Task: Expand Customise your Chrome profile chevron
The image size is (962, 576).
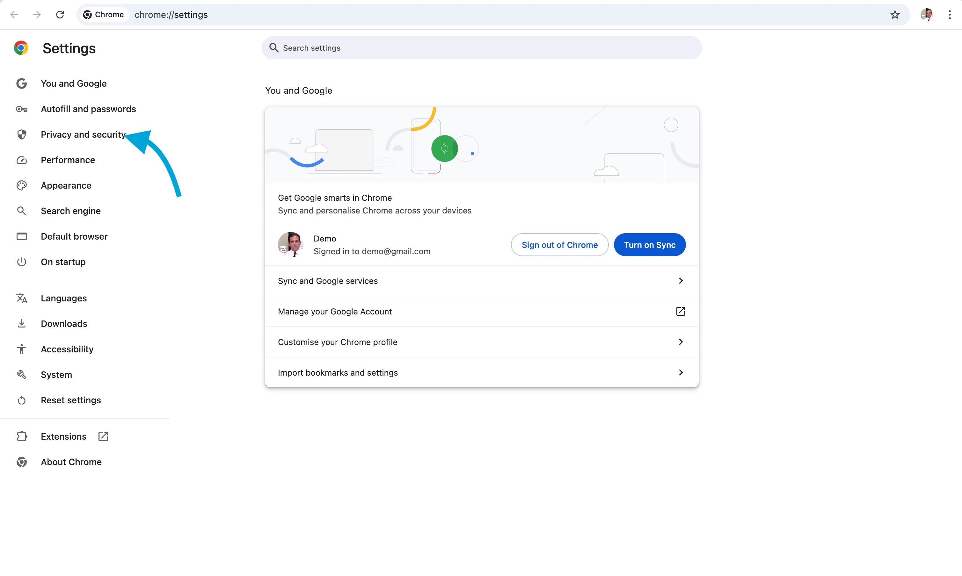Action: pos(681,342)
